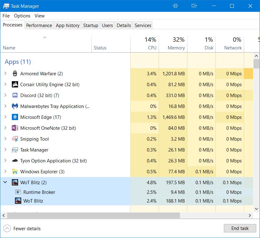Click the 4.8% CPU value of WoT Blitz
The height and width of the screenshot is (238, 260).
tap(152, 182)
